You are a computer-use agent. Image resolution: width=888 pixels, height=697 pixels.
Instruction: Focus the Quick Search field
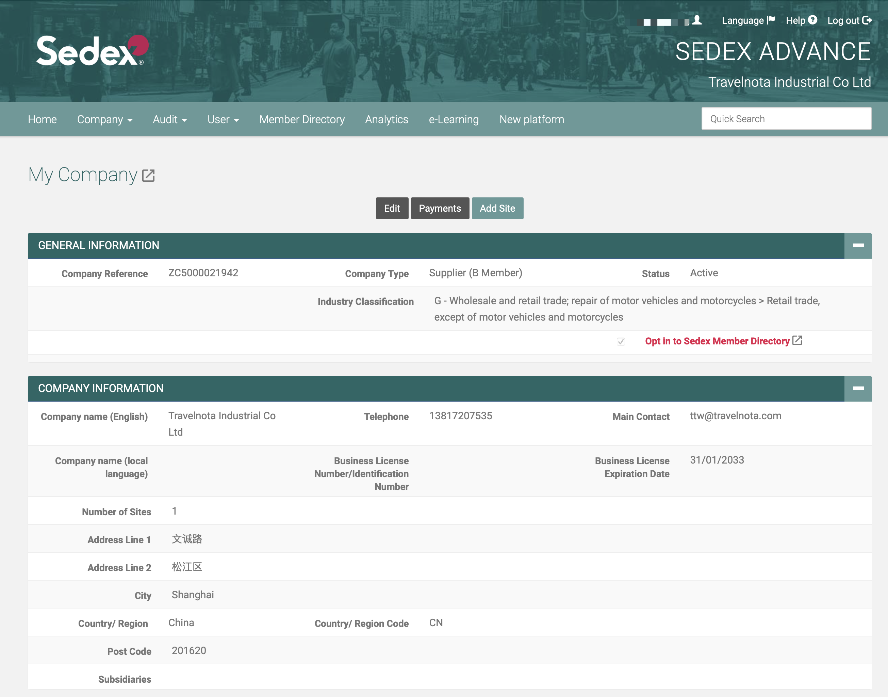click(786, 119)
